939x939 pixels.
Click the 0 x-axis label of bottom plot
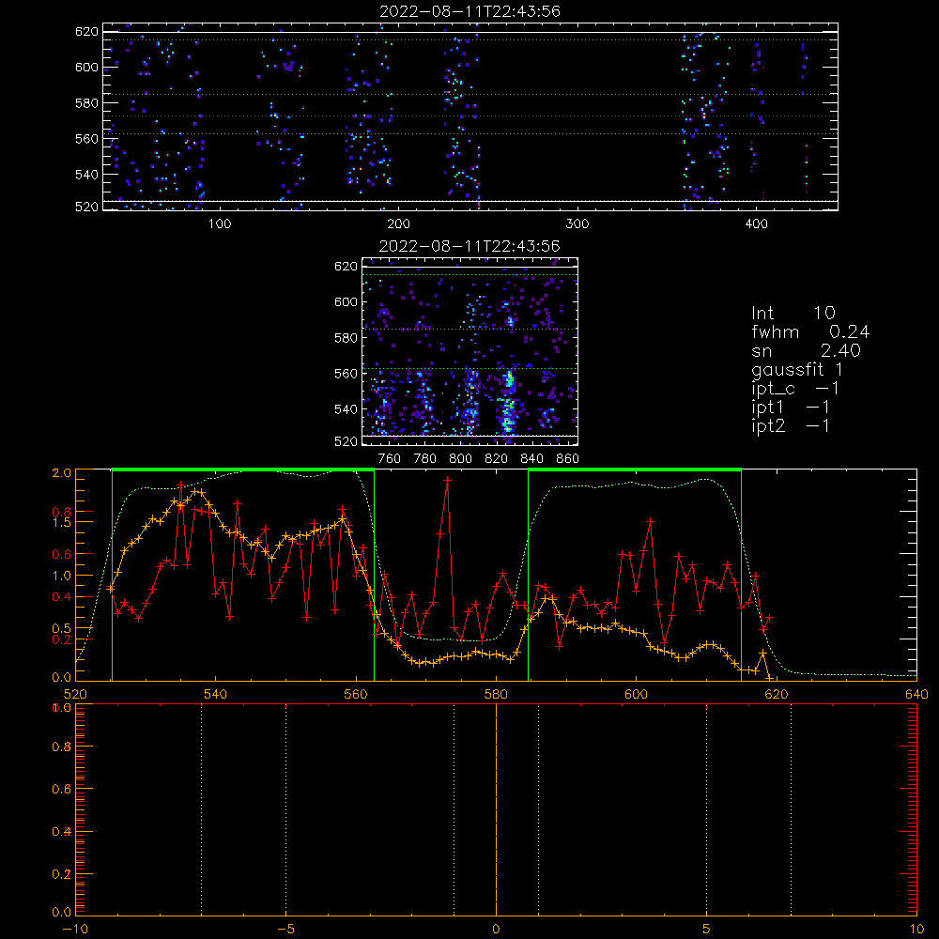496,929
